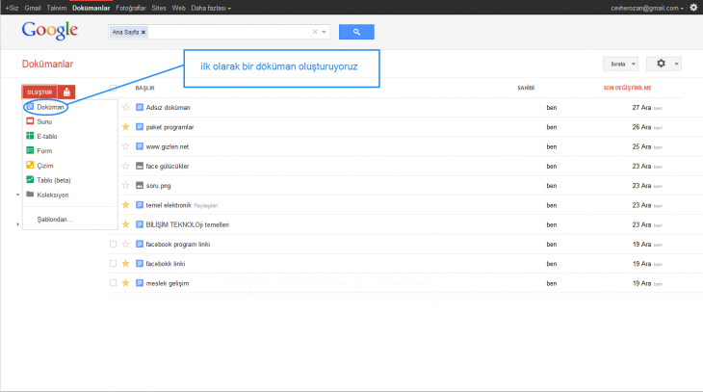Open the Daha fazlası menu in the top bar
The image size is (703, 392).
pyautogui.click(x=210, y=7)
